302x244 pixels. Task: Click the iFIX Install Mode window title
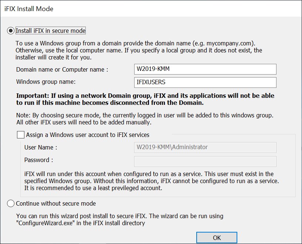tap(29, 9)
